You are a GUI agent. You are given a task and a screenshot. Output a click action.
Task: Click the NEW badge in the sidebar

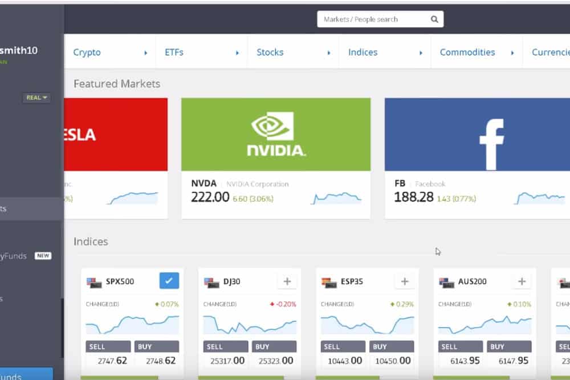click(x=43, y=256)
